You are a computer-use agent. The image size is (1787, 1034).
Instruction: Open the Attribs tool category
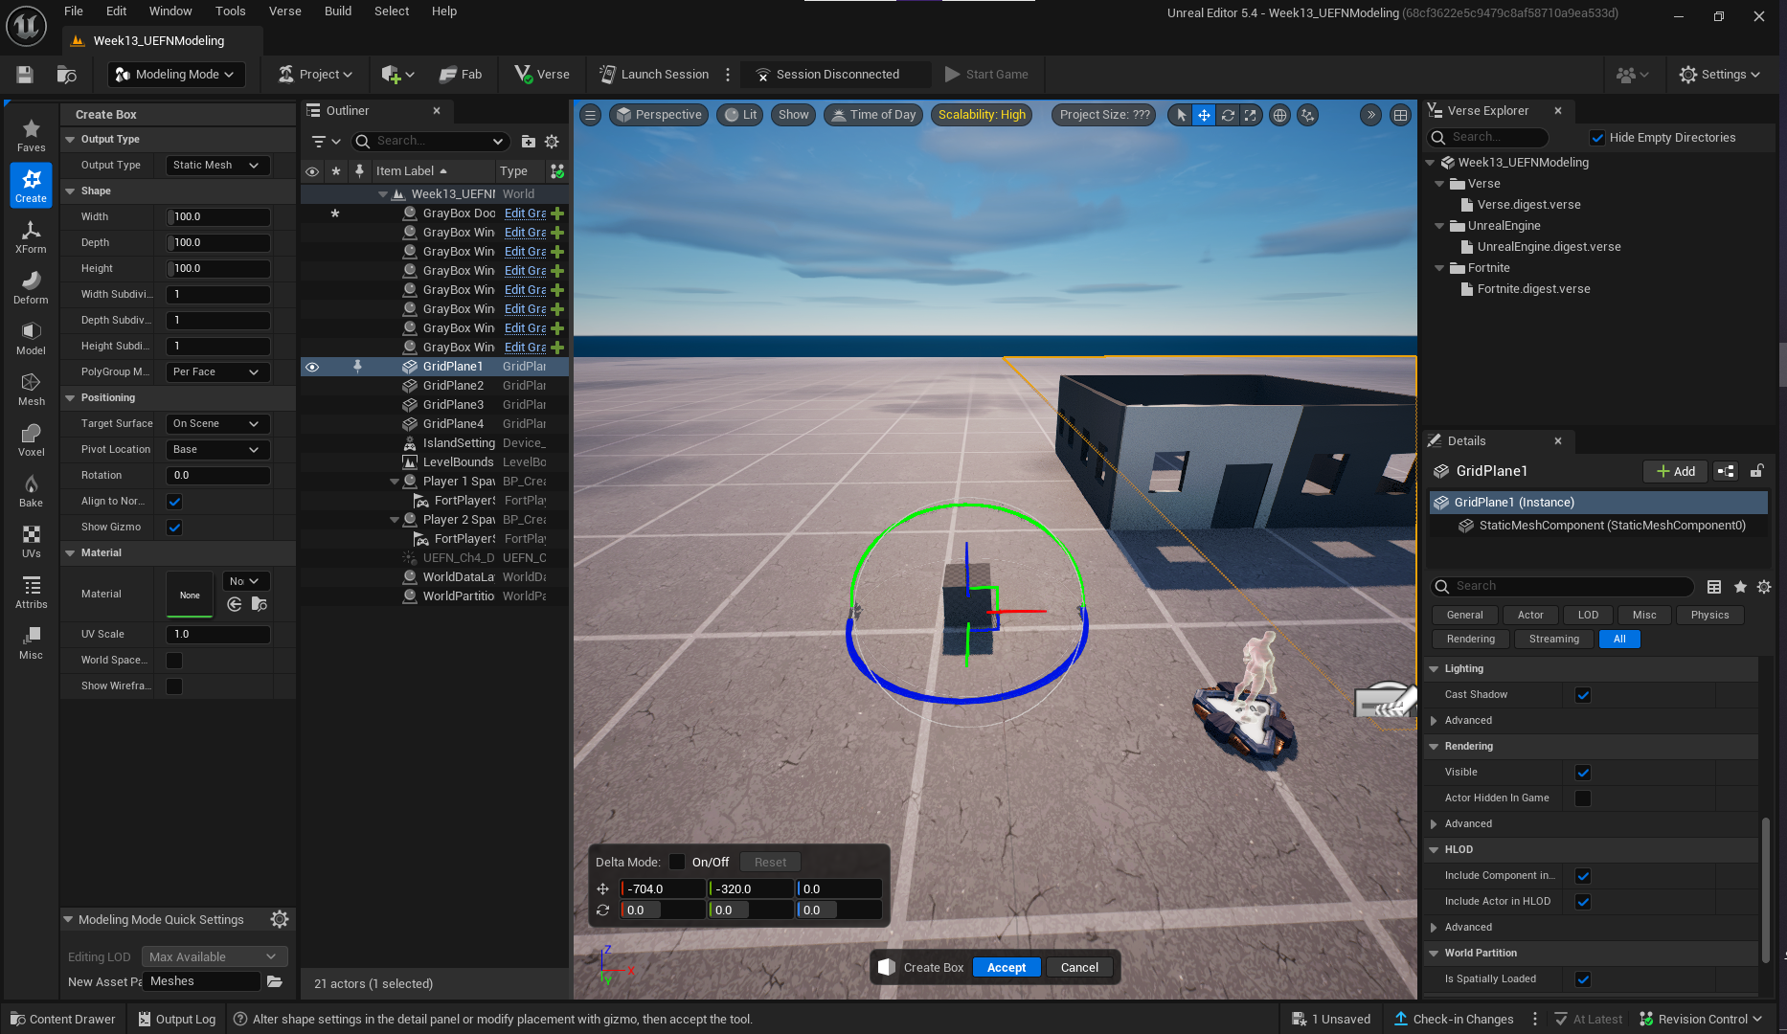click(x=31, y=592)
